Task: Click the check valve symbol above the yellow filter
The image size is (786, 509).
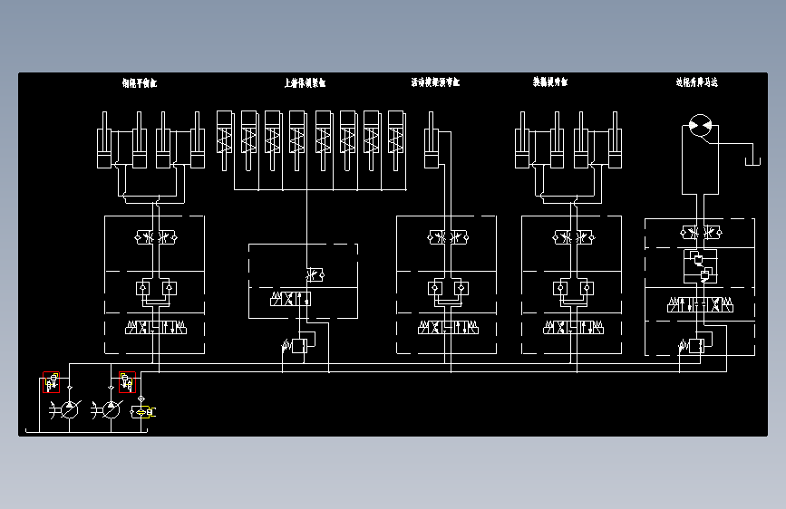Action: (x=141, y=399)
